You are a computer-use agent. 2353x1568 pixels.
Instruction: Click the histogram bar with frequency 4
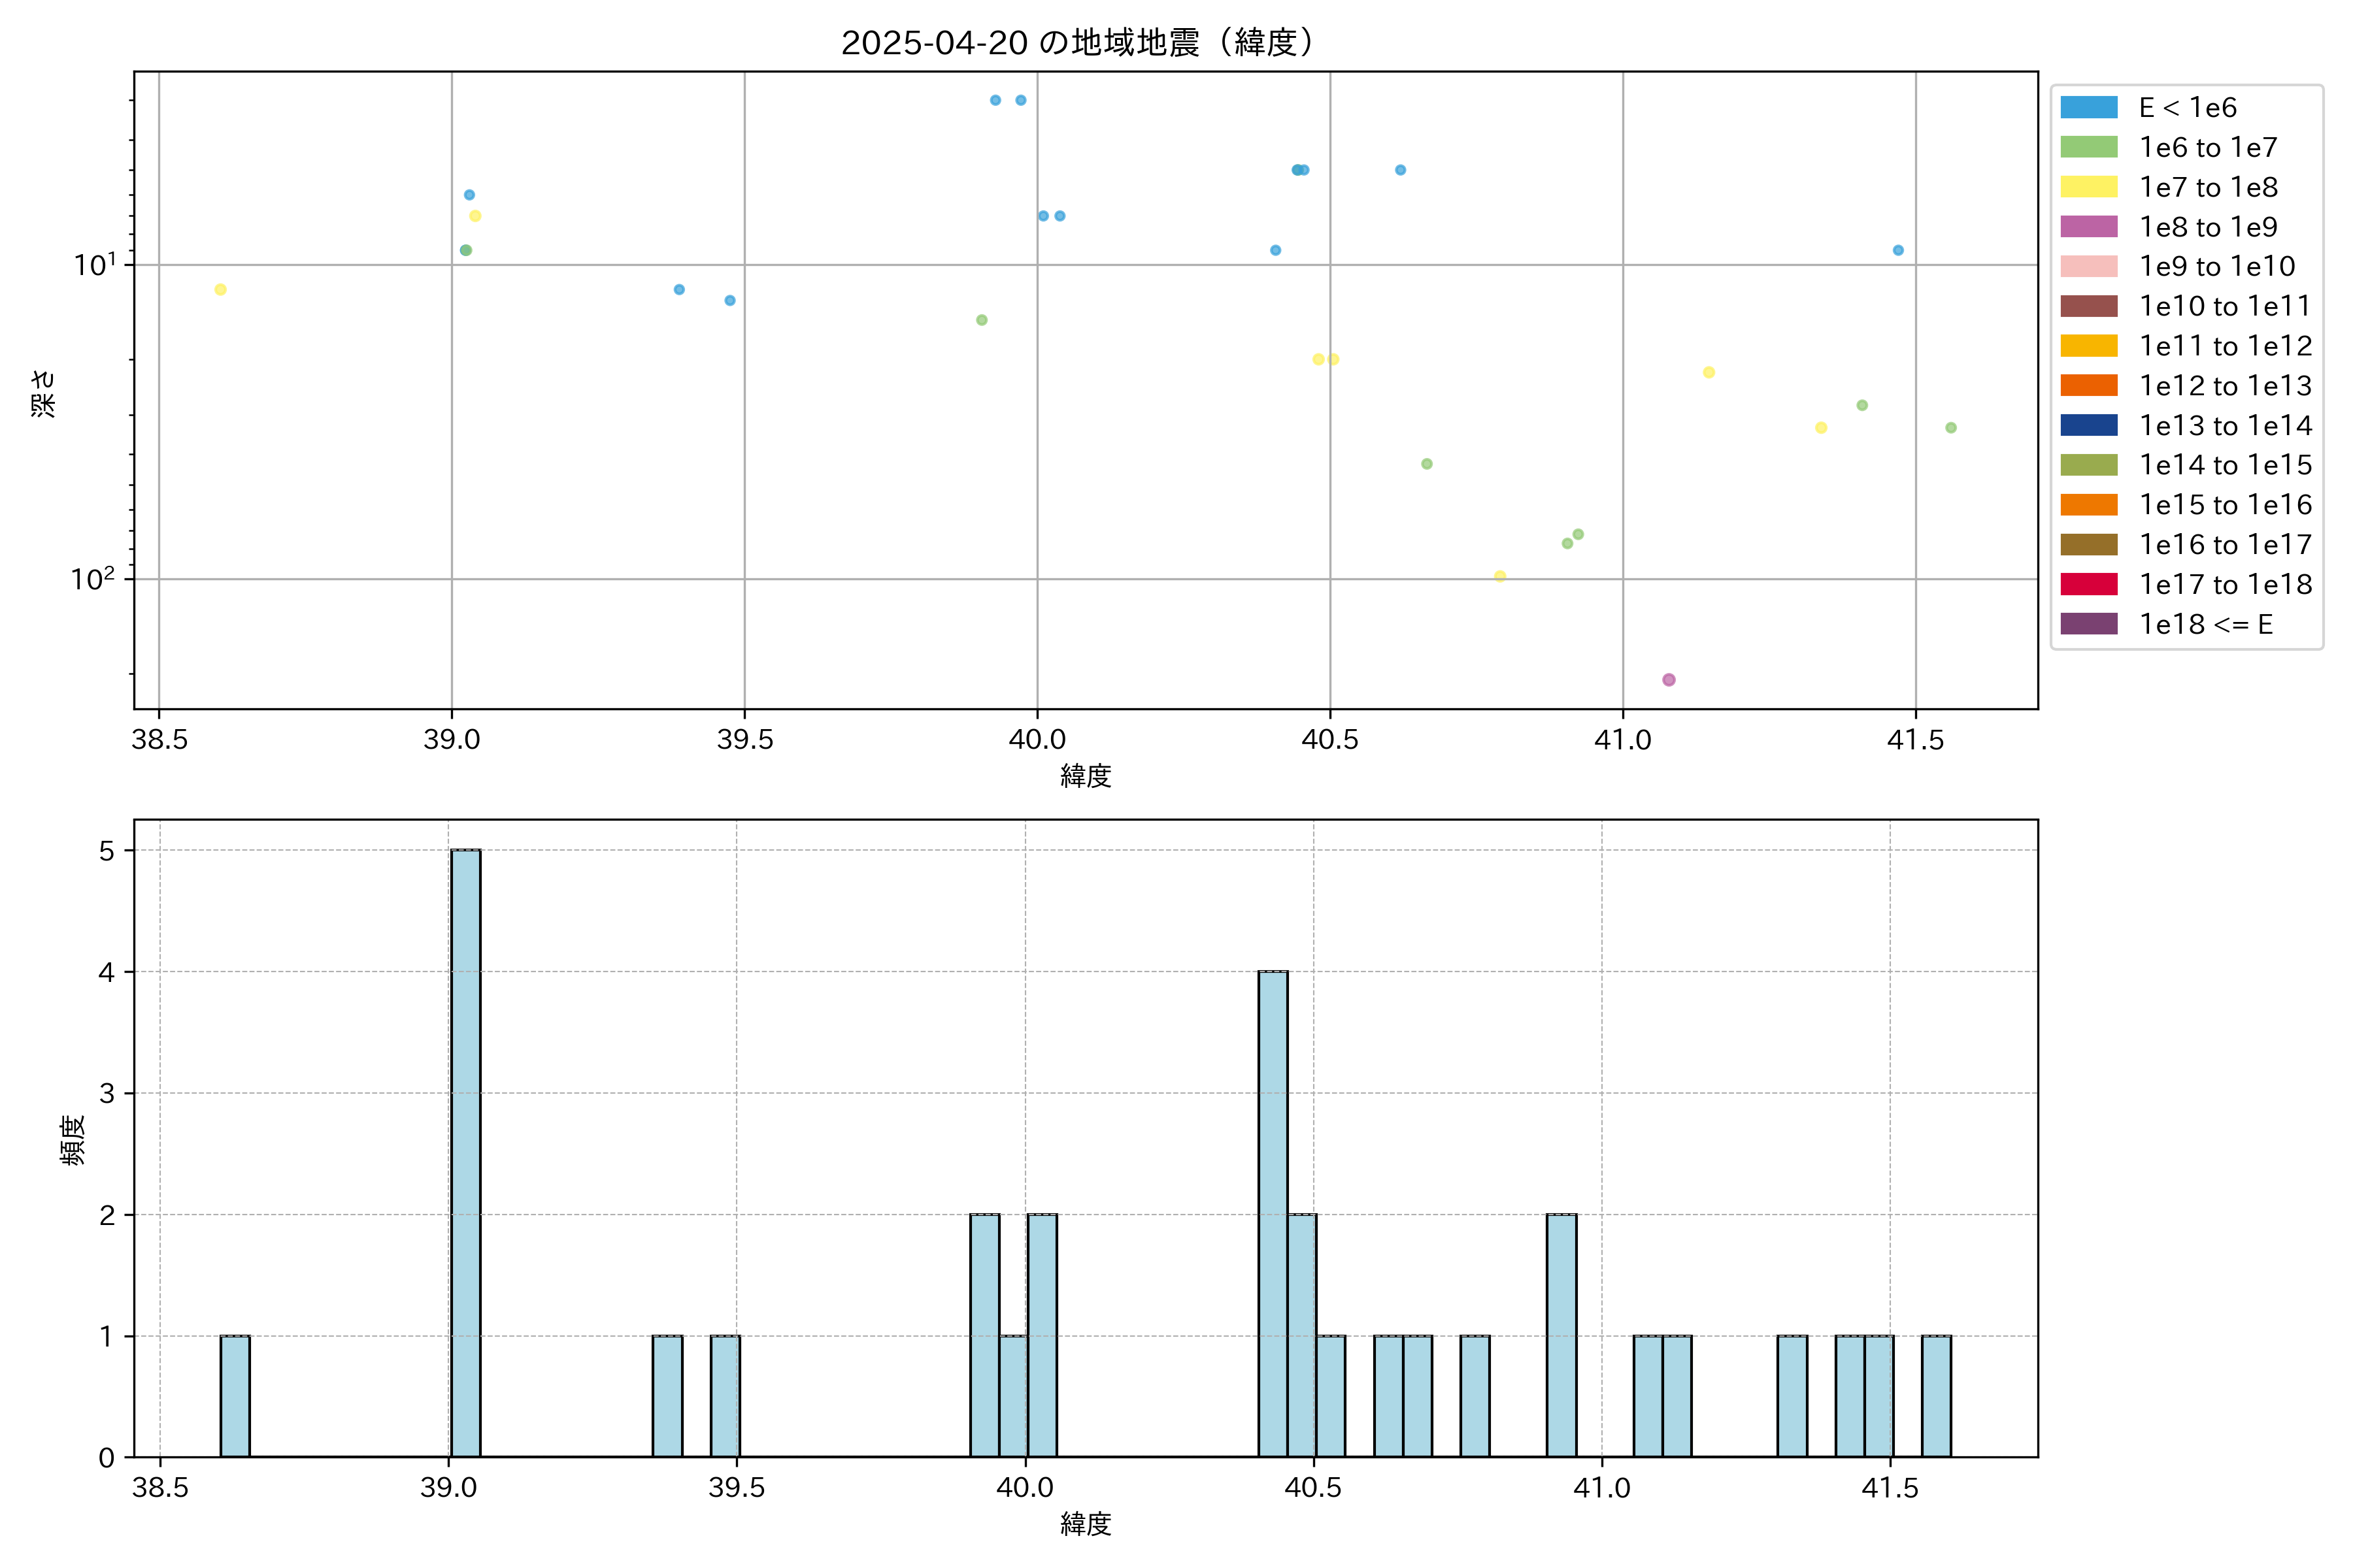click(x=1273, y=1214)
